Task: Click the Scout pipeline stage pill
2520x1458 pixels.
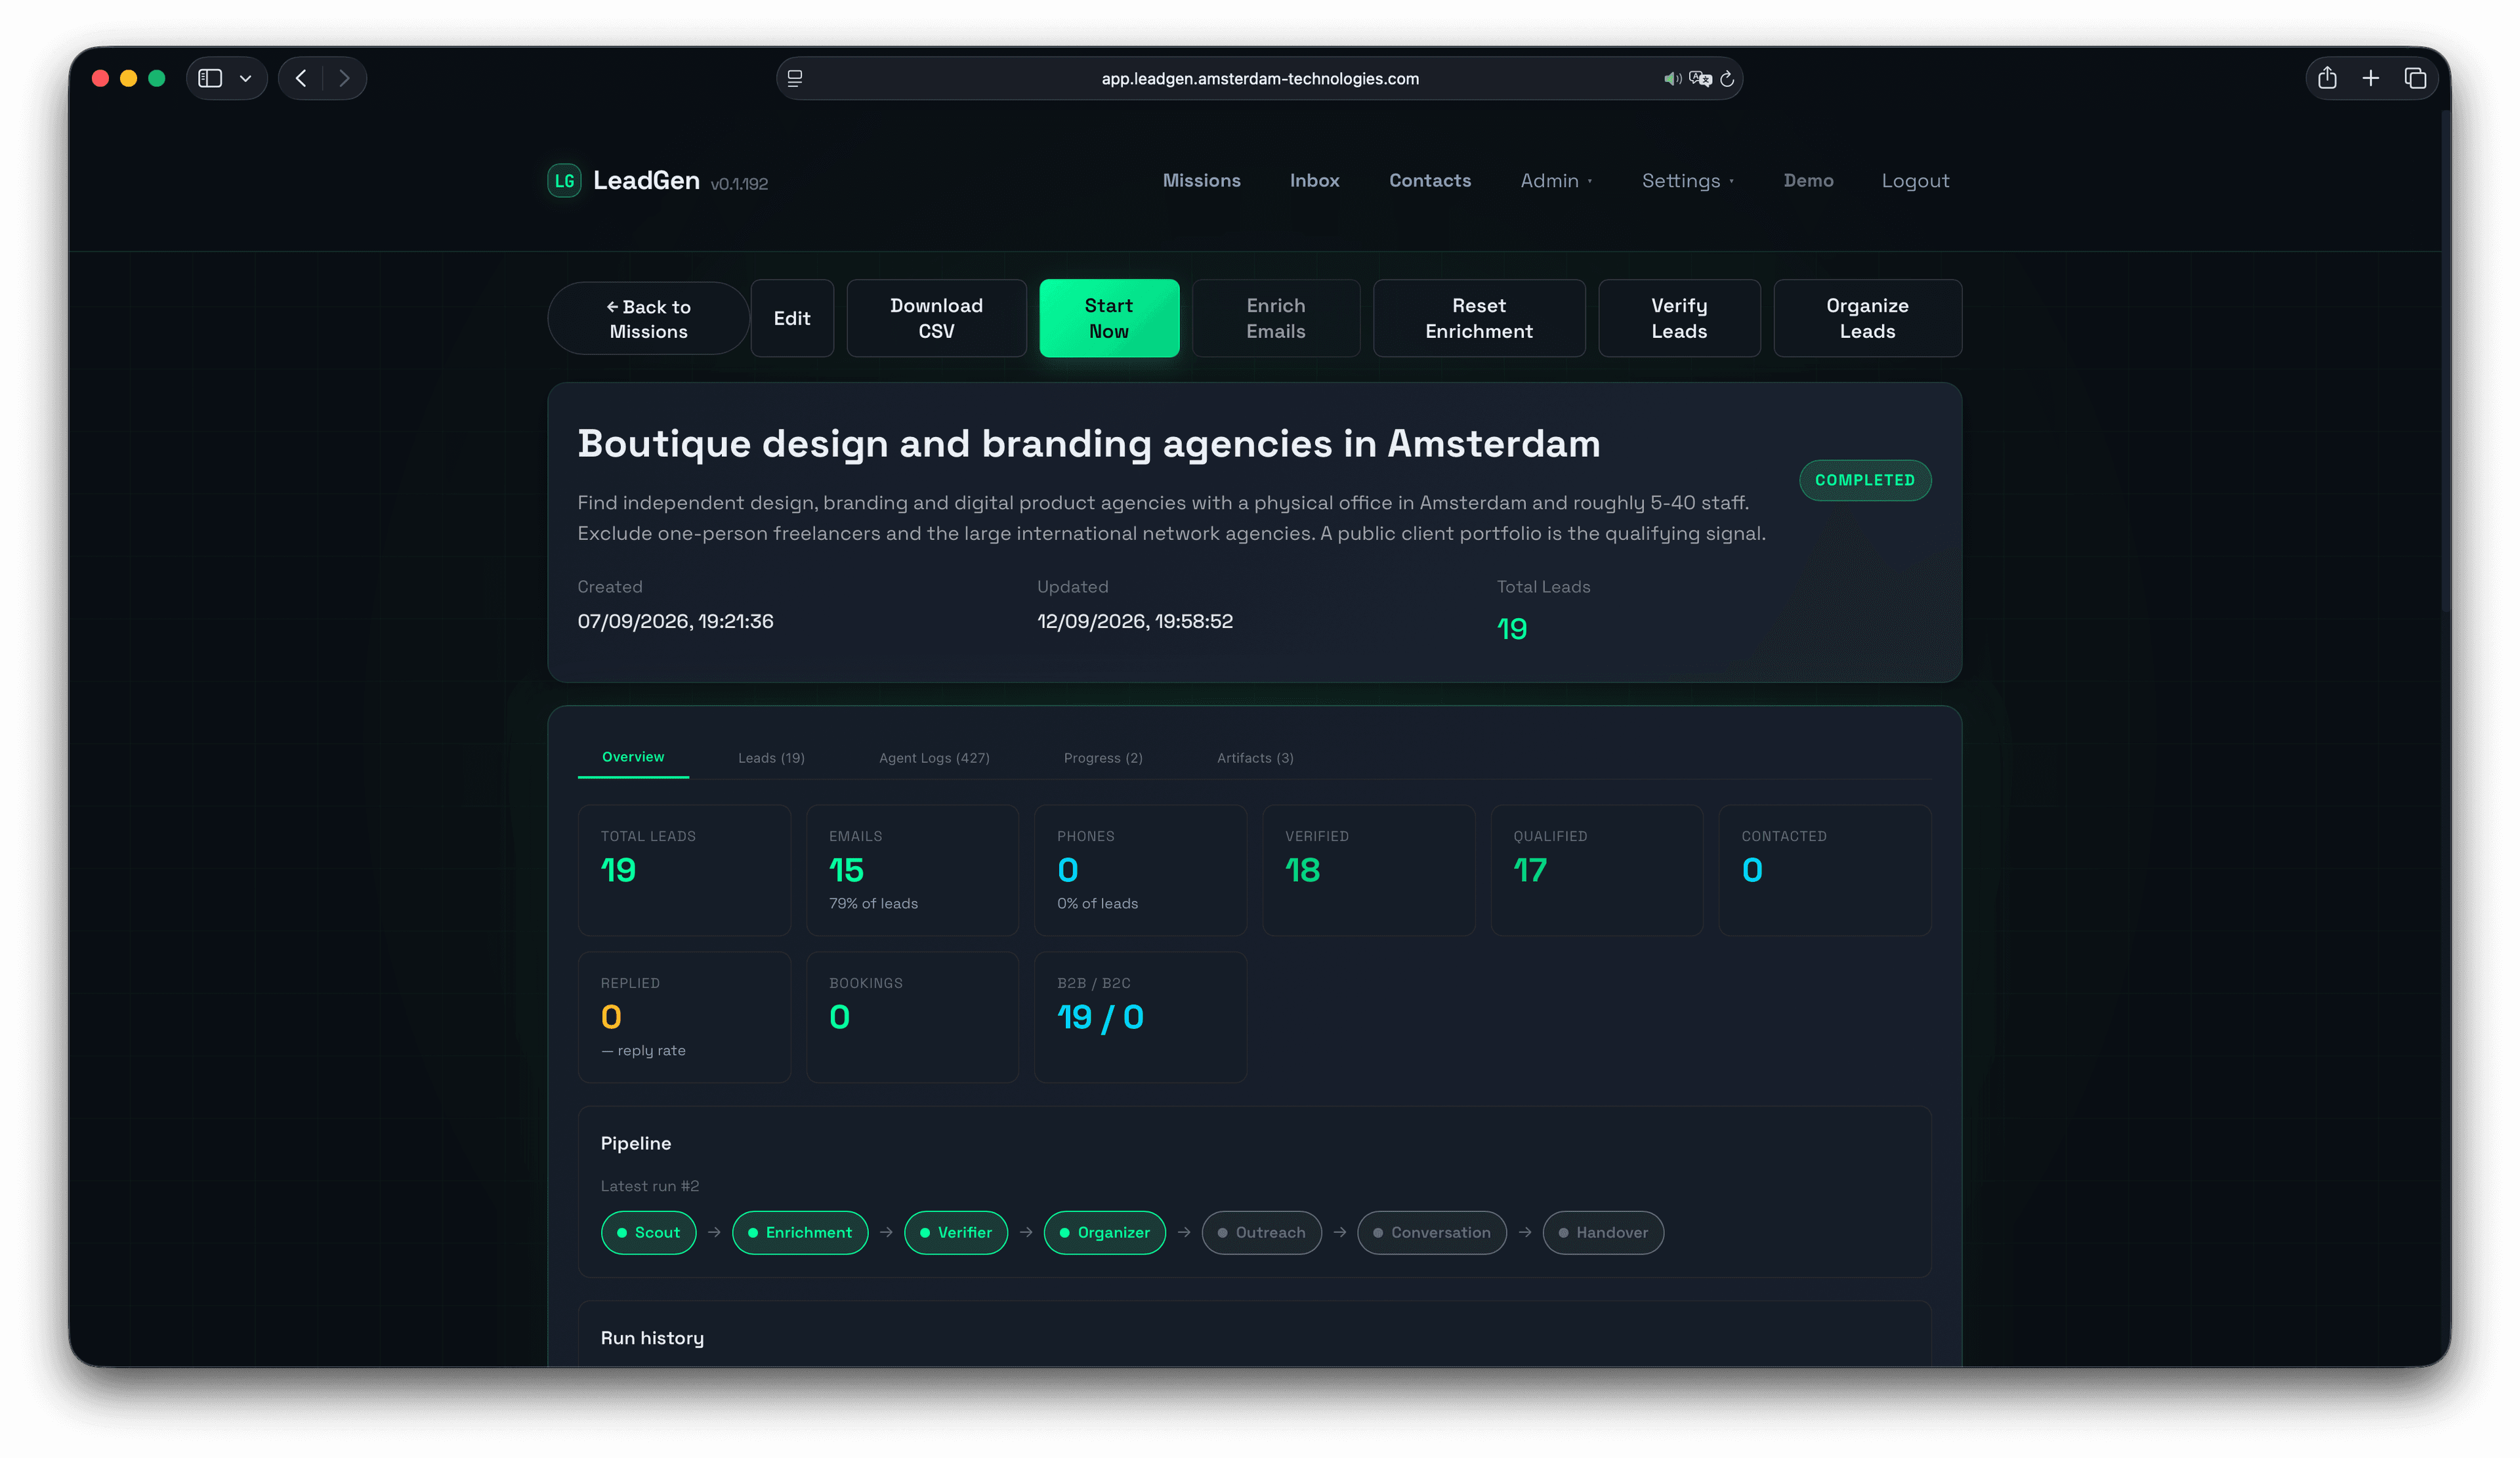Action: [648, 1232]
